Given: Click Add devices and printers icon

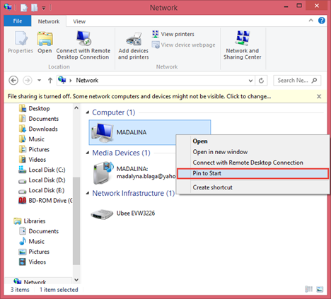Looking at the screenshot, I should (134, 46).
